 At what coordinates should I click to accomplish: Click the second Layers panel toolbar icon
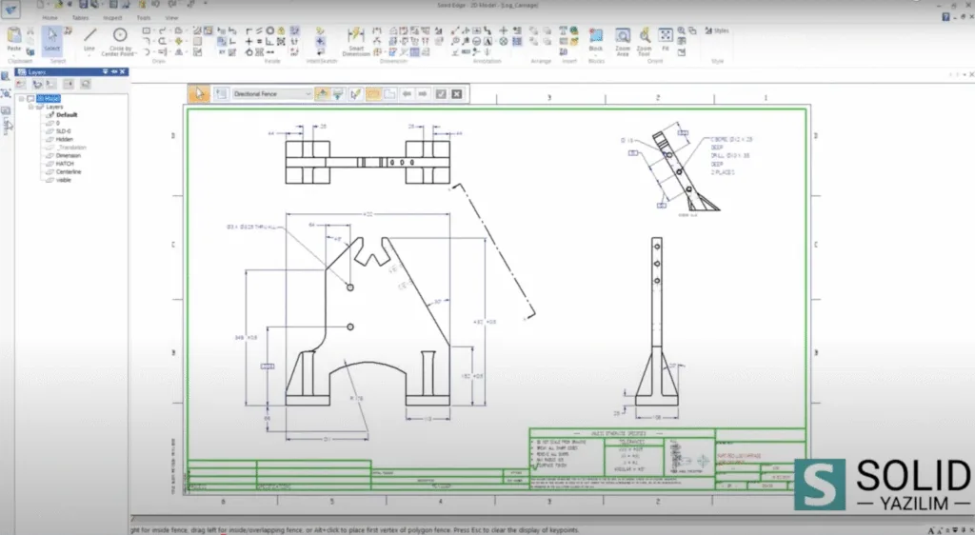coord(37,84)
